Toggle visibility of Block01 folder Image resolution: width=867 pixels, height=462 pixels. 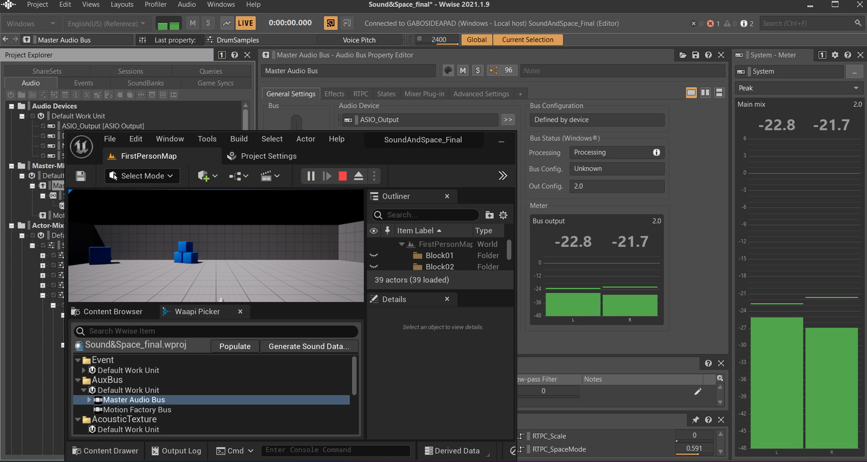[x=373, y=255]
